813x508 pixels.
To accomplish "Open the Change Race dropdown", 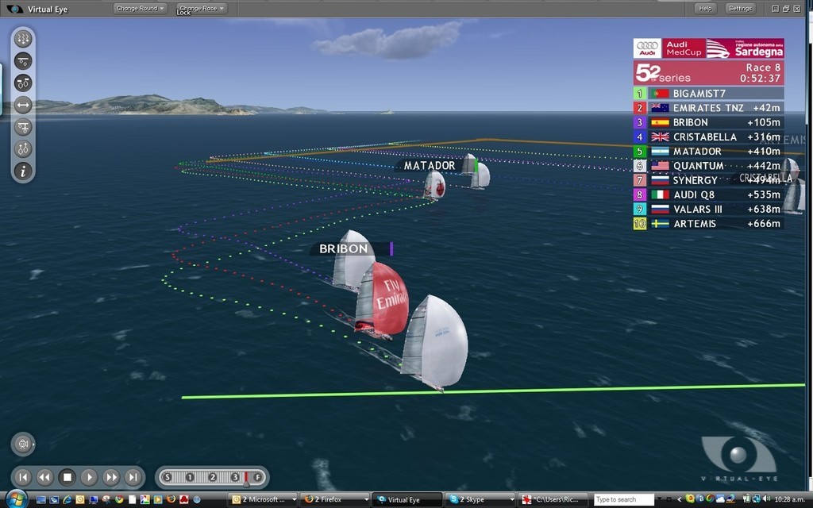I will coord(202,8).
